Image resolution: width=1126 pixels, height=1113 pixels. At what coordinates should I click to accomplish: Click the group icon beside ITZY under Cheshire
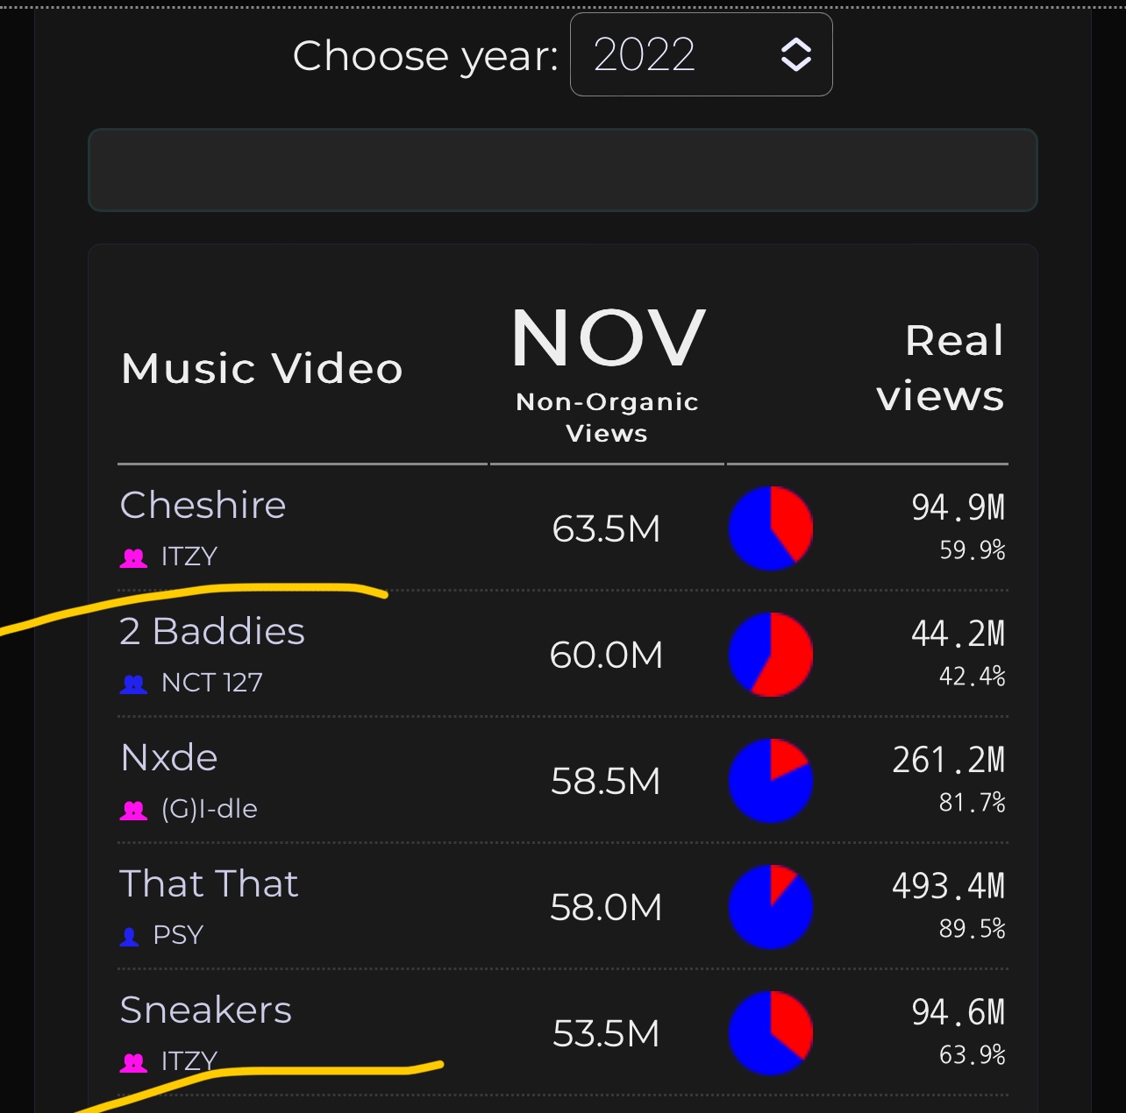pos(133,557)
